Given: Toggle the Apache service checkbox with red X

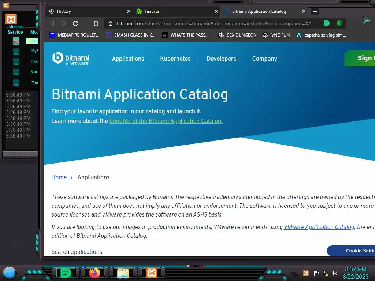Looking at the screenshot, I should 16,41.
